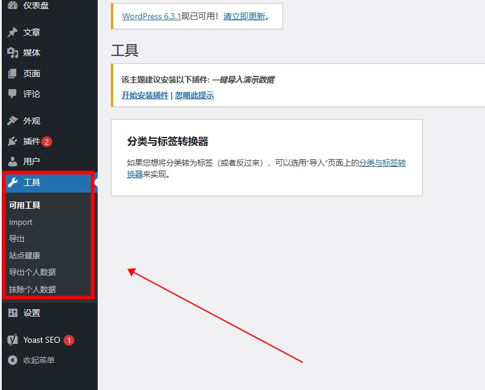Open the 用户 menu
This screenshot has width=485, height=390.
pyautogui.click(x=32, y=162)
